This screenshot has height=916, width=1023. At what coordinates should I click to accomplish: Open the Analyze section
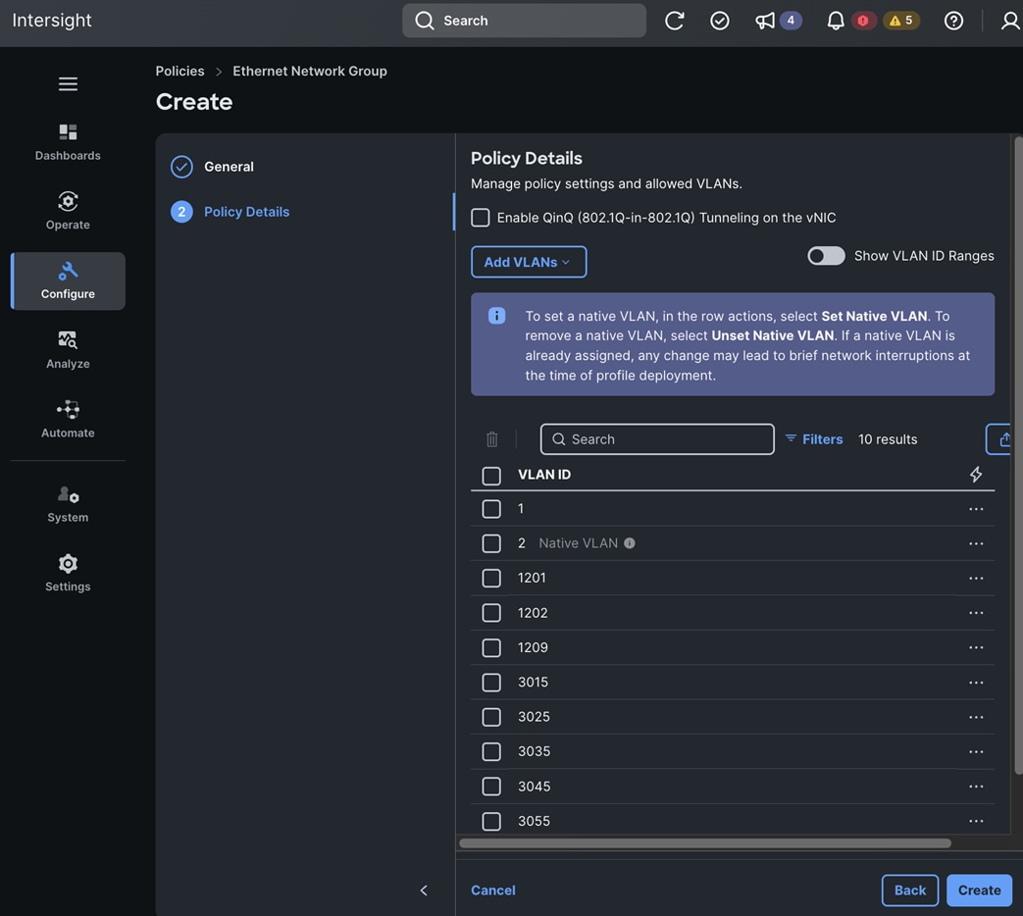pyautogui.click(x=68, y=350)
